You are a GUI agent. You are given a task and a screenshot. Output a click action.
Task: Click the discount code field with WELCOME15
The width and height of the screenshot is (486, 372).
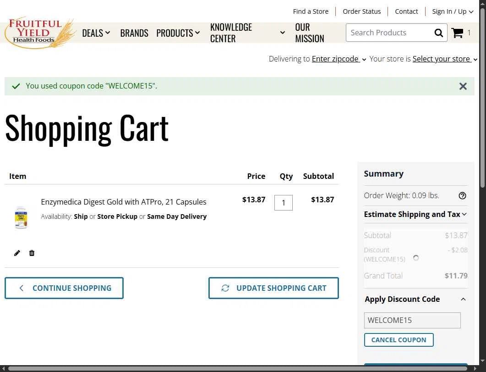tap(412, 320)
